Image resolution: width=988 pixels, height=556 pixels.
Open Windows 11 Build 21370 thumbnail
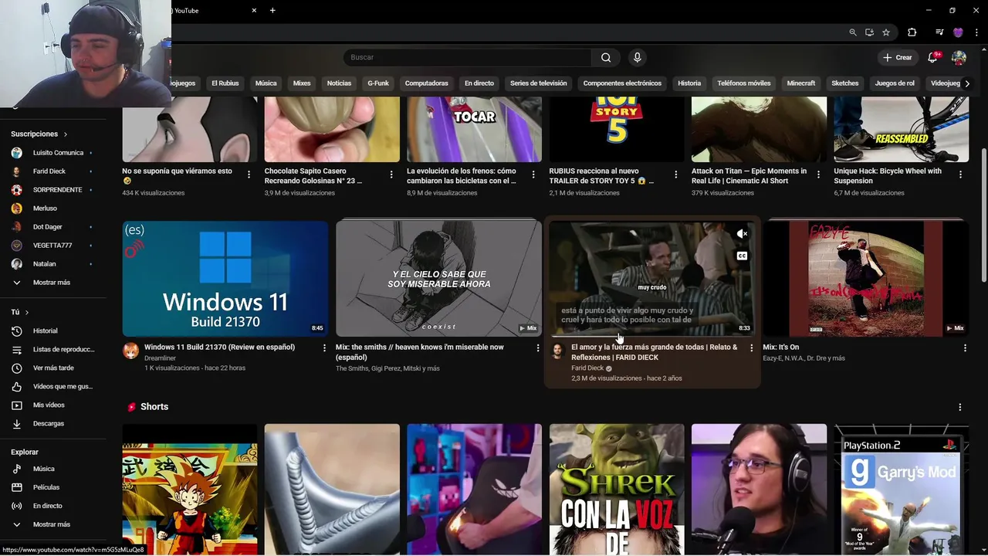point(225,279)
